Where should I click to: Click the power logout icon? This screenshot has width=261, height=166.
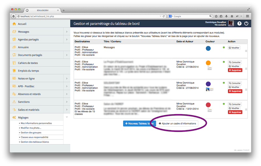[x=246, y=23]
